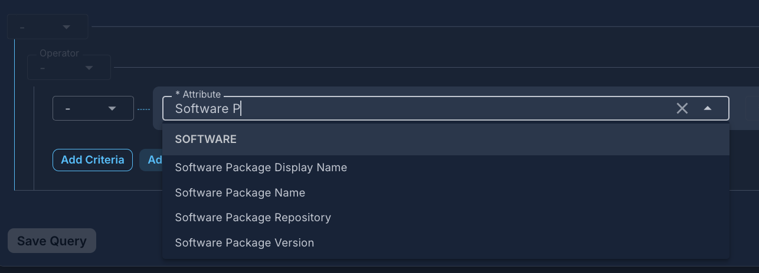Click the caret arrow of the topmost dash dropdown
Image resolution: width=759 pixels, height=273 pixels.
pyautogui.click(x=67, y=27)
